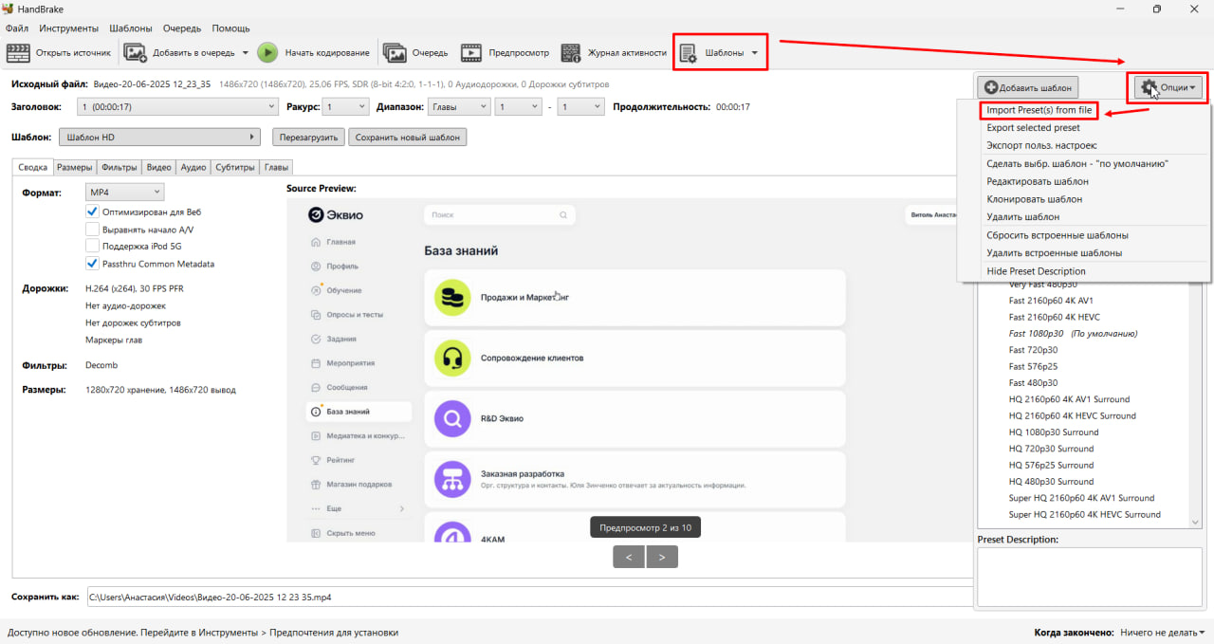
Task: Click the plus icon on Добавить шаблон
Action: click(990, 88)
